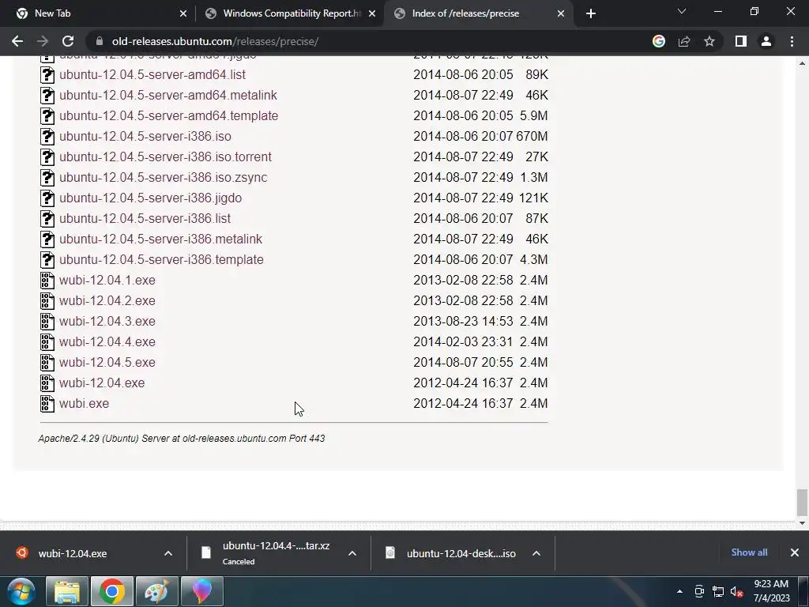Expand options for ubuntu-12.04.4 tar.xz download

pos(352,553)
